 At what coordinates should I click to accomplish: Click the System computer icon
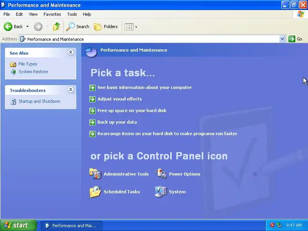click(x=161, y=191)
